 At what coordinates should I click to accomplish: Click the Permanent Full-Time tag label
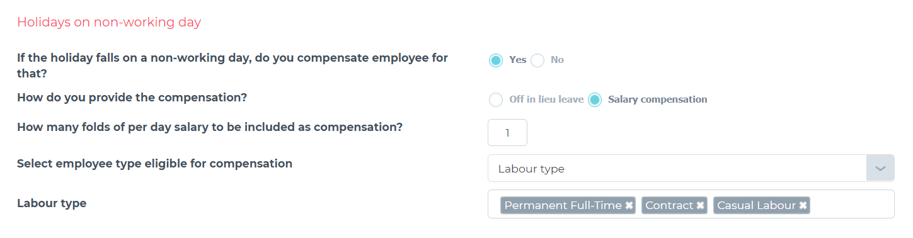click(x=563, y=206)
